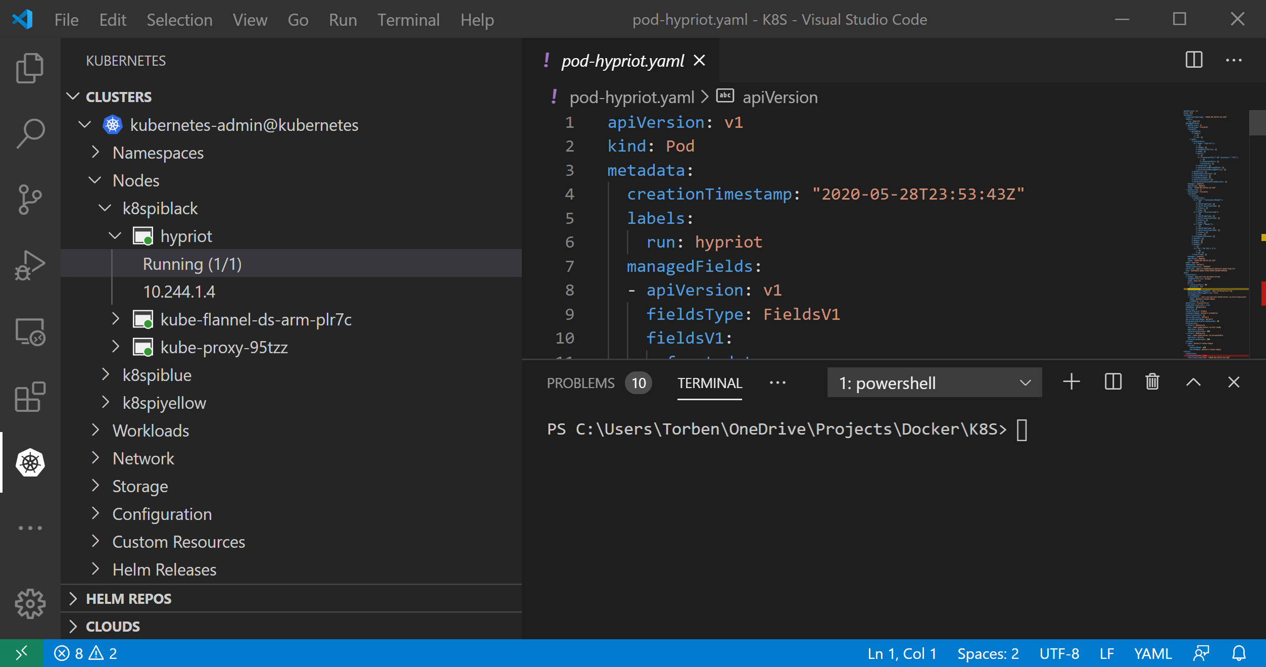
Task: Expand Custom Resources tree node
Action: 95,541
